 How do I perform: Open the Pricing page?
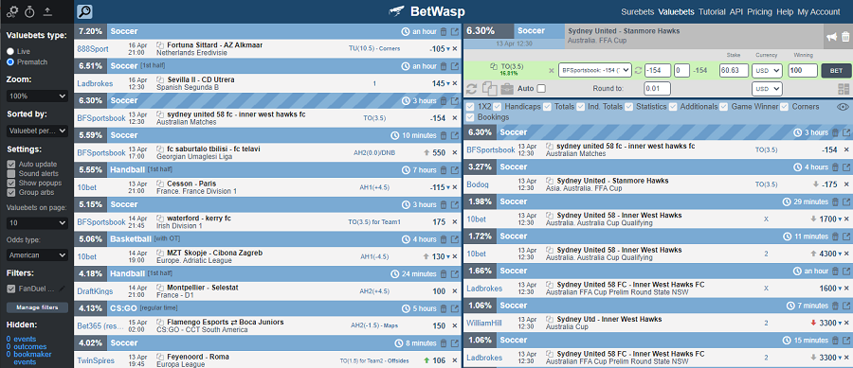click(759, 11)
